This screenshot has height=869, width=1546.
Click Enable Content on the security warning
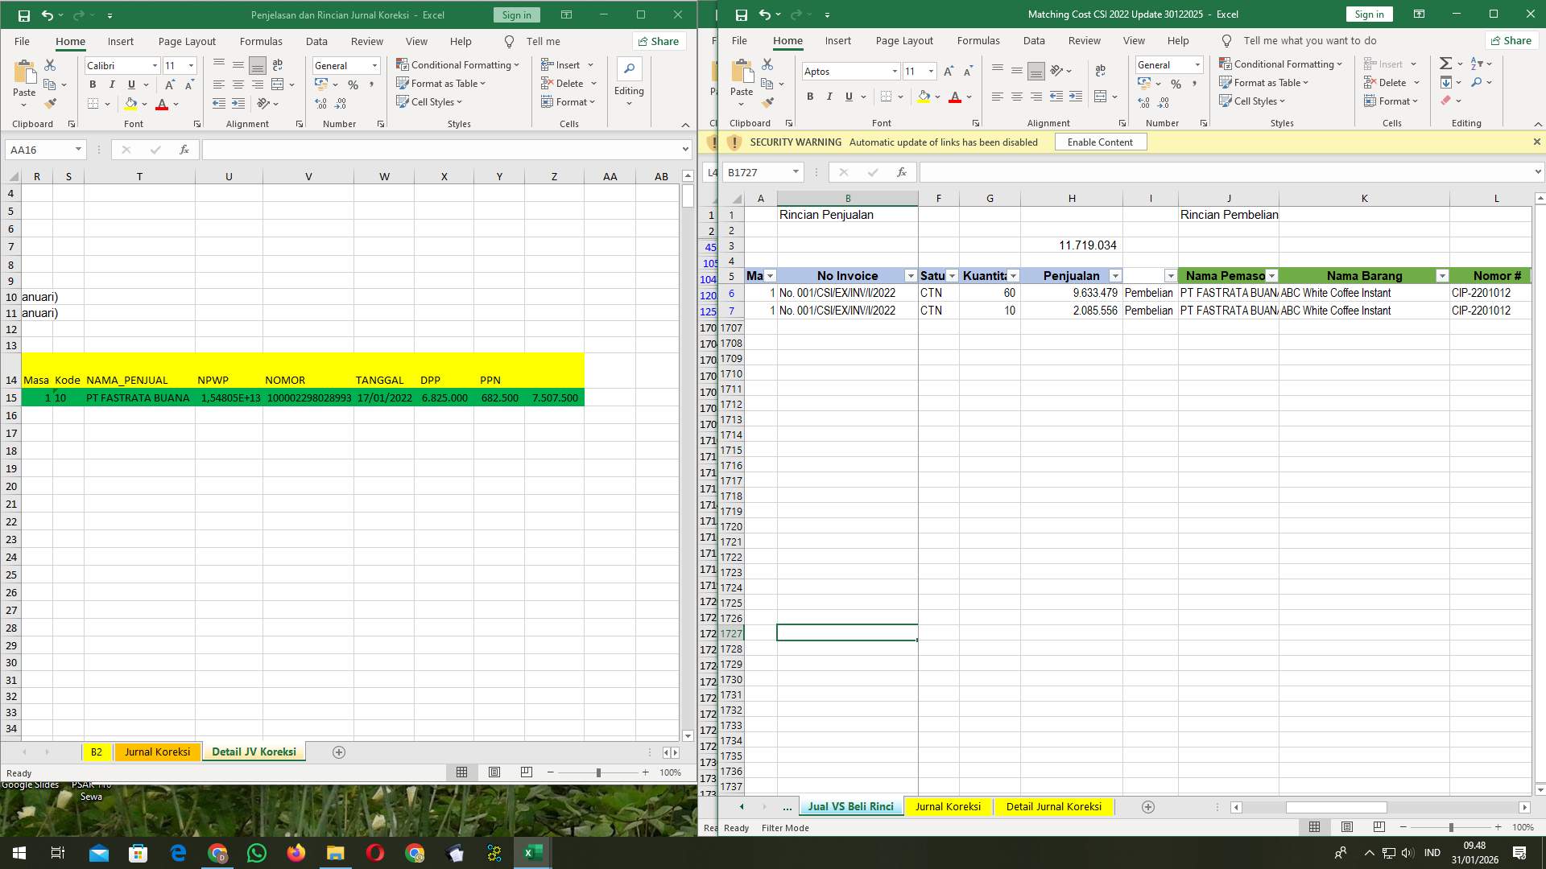coord(1100,142)
